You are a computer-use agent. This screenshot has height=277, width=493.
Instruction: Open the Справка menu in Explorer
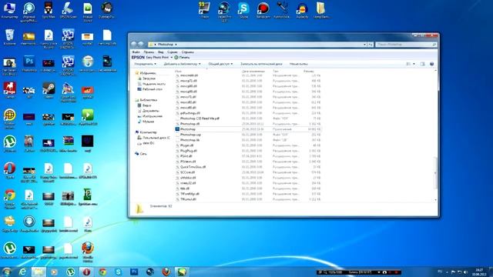(x=188, y=52)
